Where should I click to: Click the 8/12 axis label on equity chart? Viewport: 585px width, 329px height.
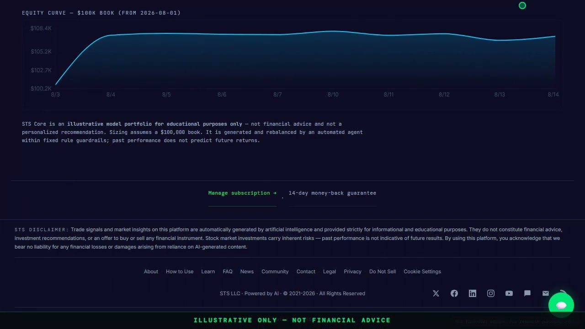point(444,95)
